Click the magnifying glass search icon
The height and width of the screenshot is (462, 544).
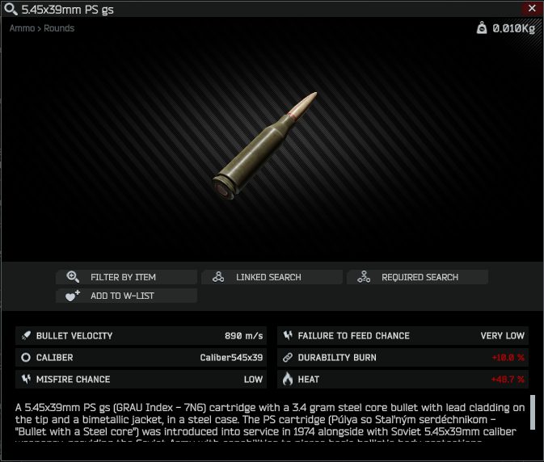click(x=11, y=9)
